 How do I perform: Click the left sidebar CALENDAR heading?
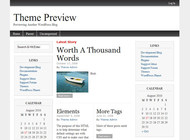[33, 103]
